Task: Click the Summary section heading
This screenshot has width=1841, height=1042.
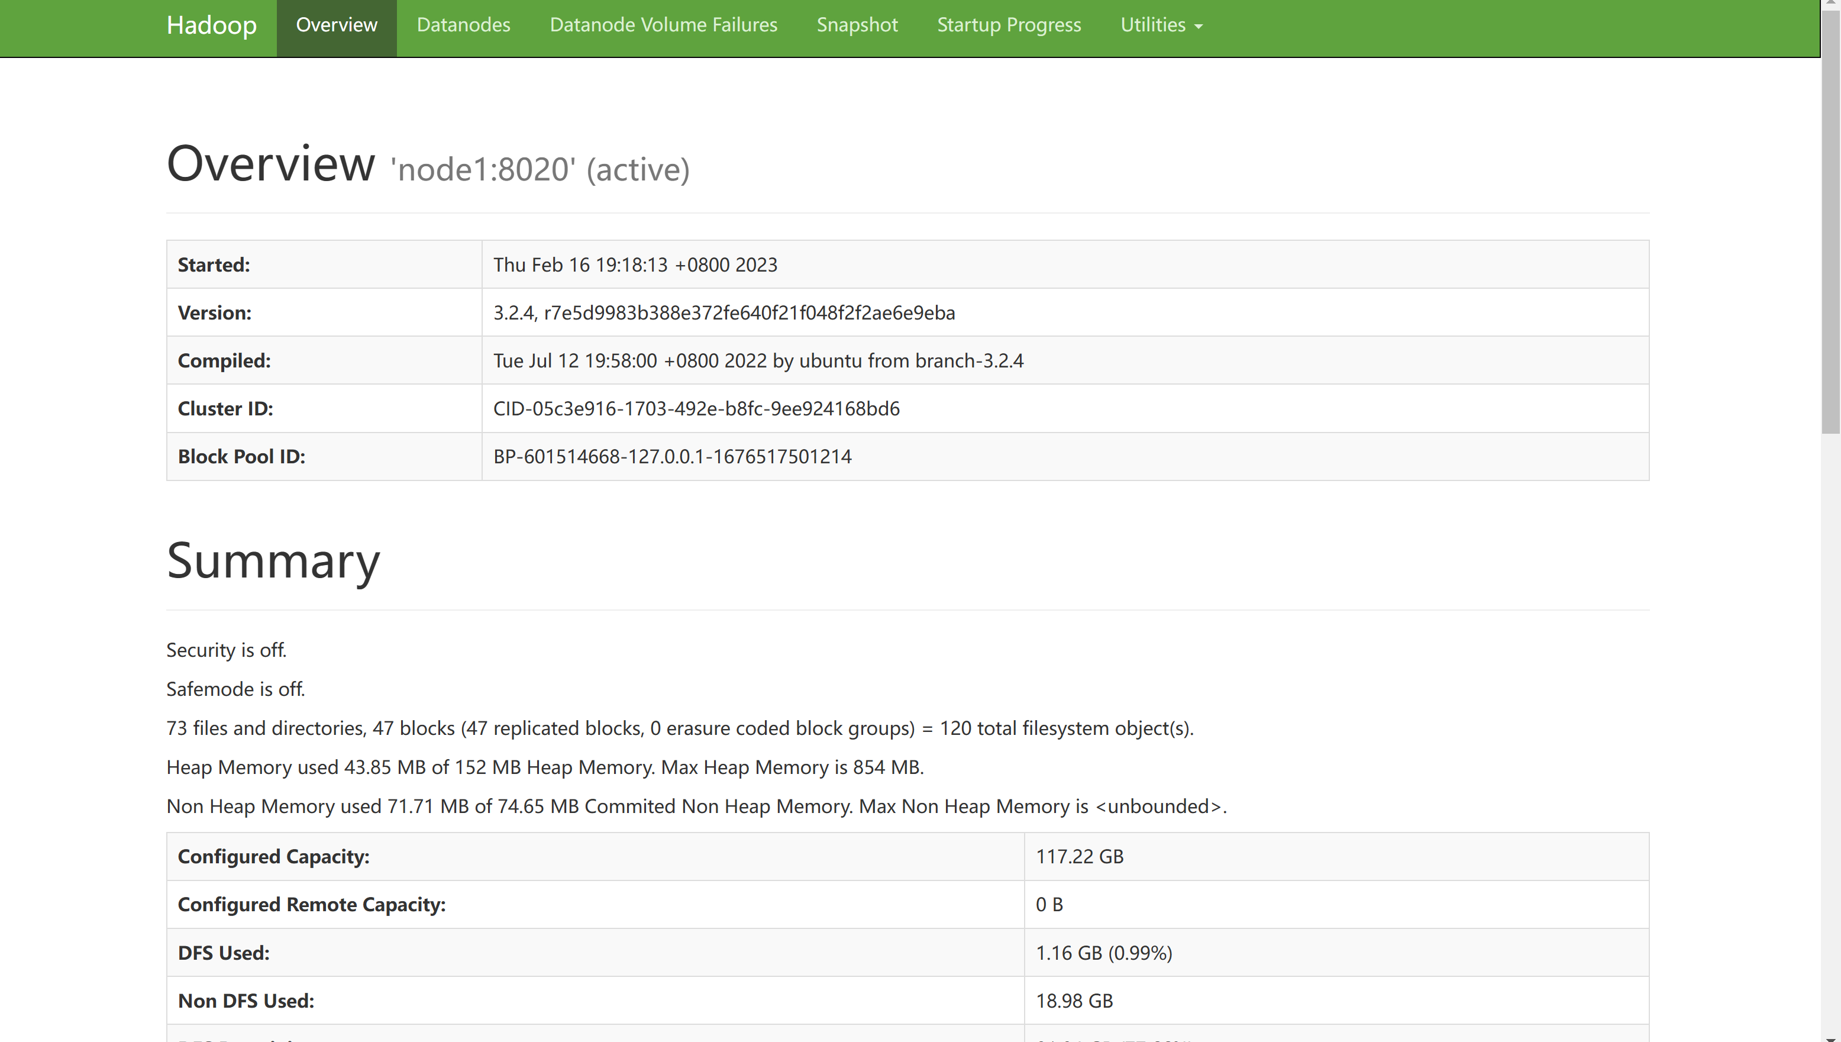Action: (273, 560)
